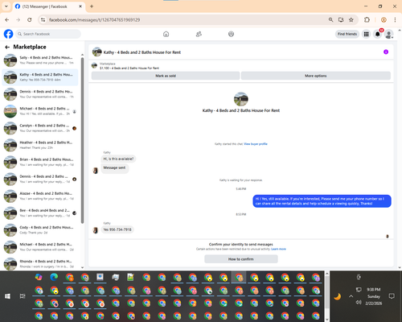The height and width of the screenshot is (322, 402).
Task: Open the Facebook menu grid icon
Action: click(x=366, y=34)
